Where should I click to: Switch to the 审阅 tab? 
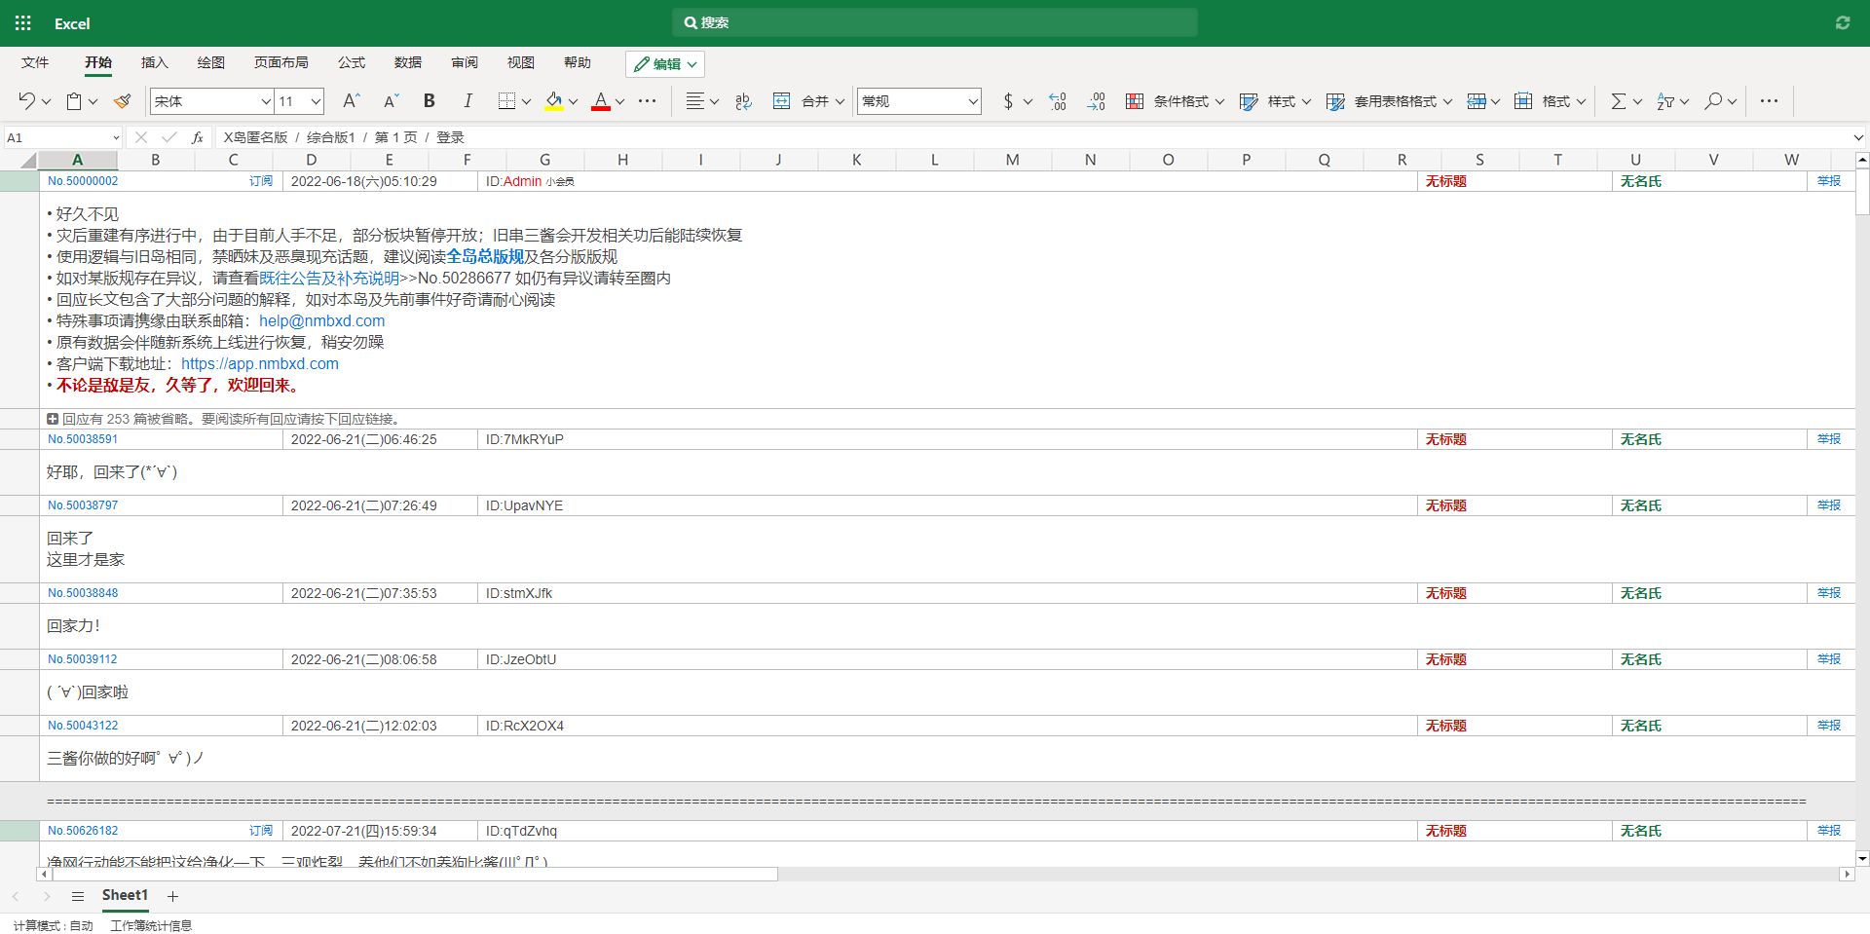point(465,62)
